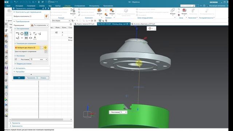Click the OK button
233x131 pixels.
tap(19, 78)
